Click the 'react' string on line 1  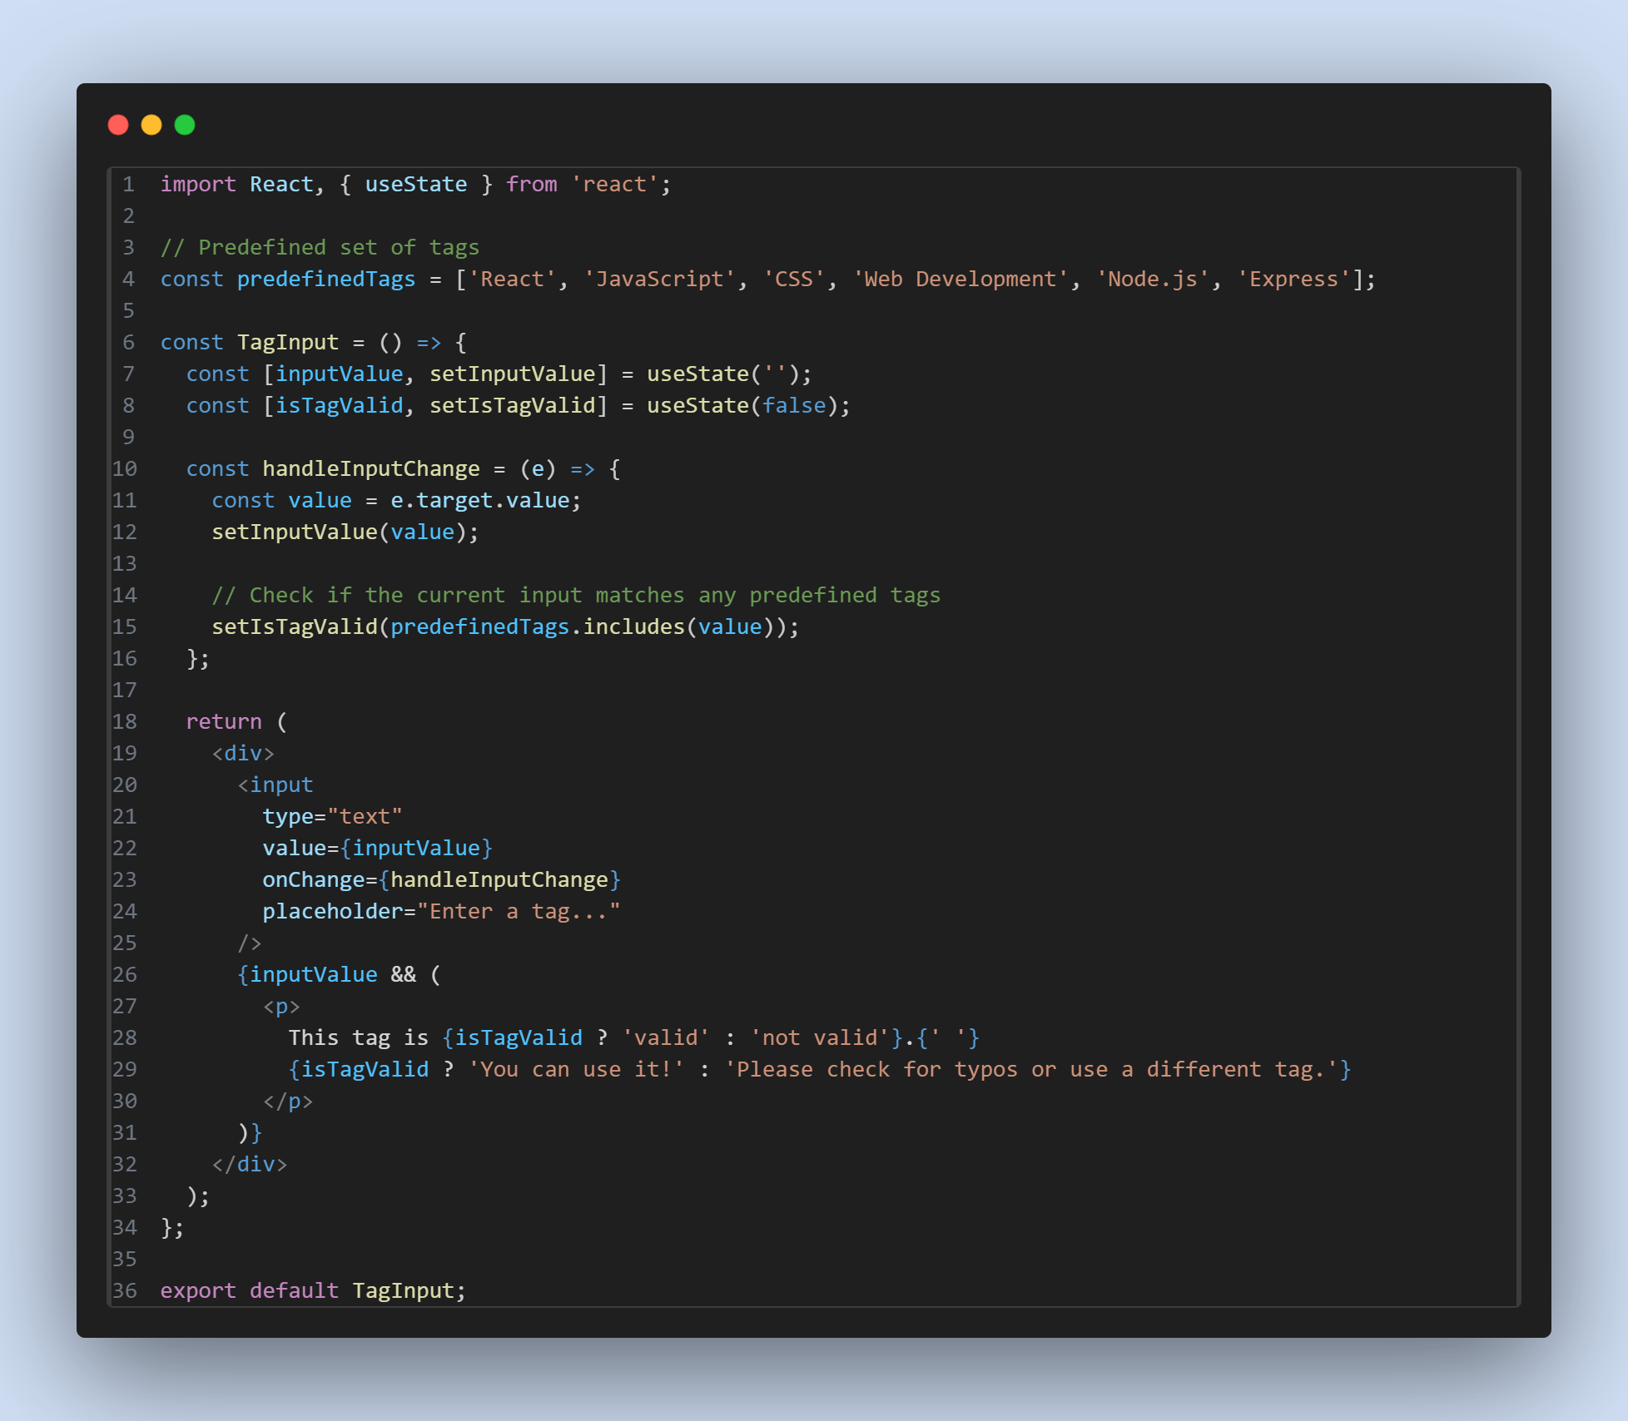(x=615, y=185)
